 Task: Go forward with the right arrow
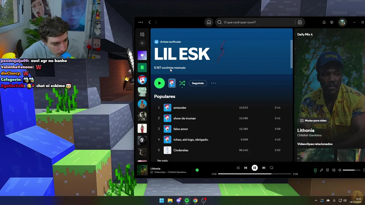[x=156, y=22]
